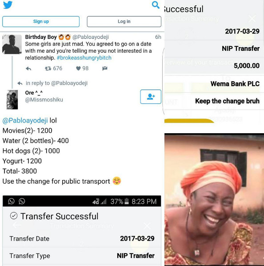The image size is (264, 266).
Task: Follow @Missmoshiku with the add-user button
Action: (151, 97)
